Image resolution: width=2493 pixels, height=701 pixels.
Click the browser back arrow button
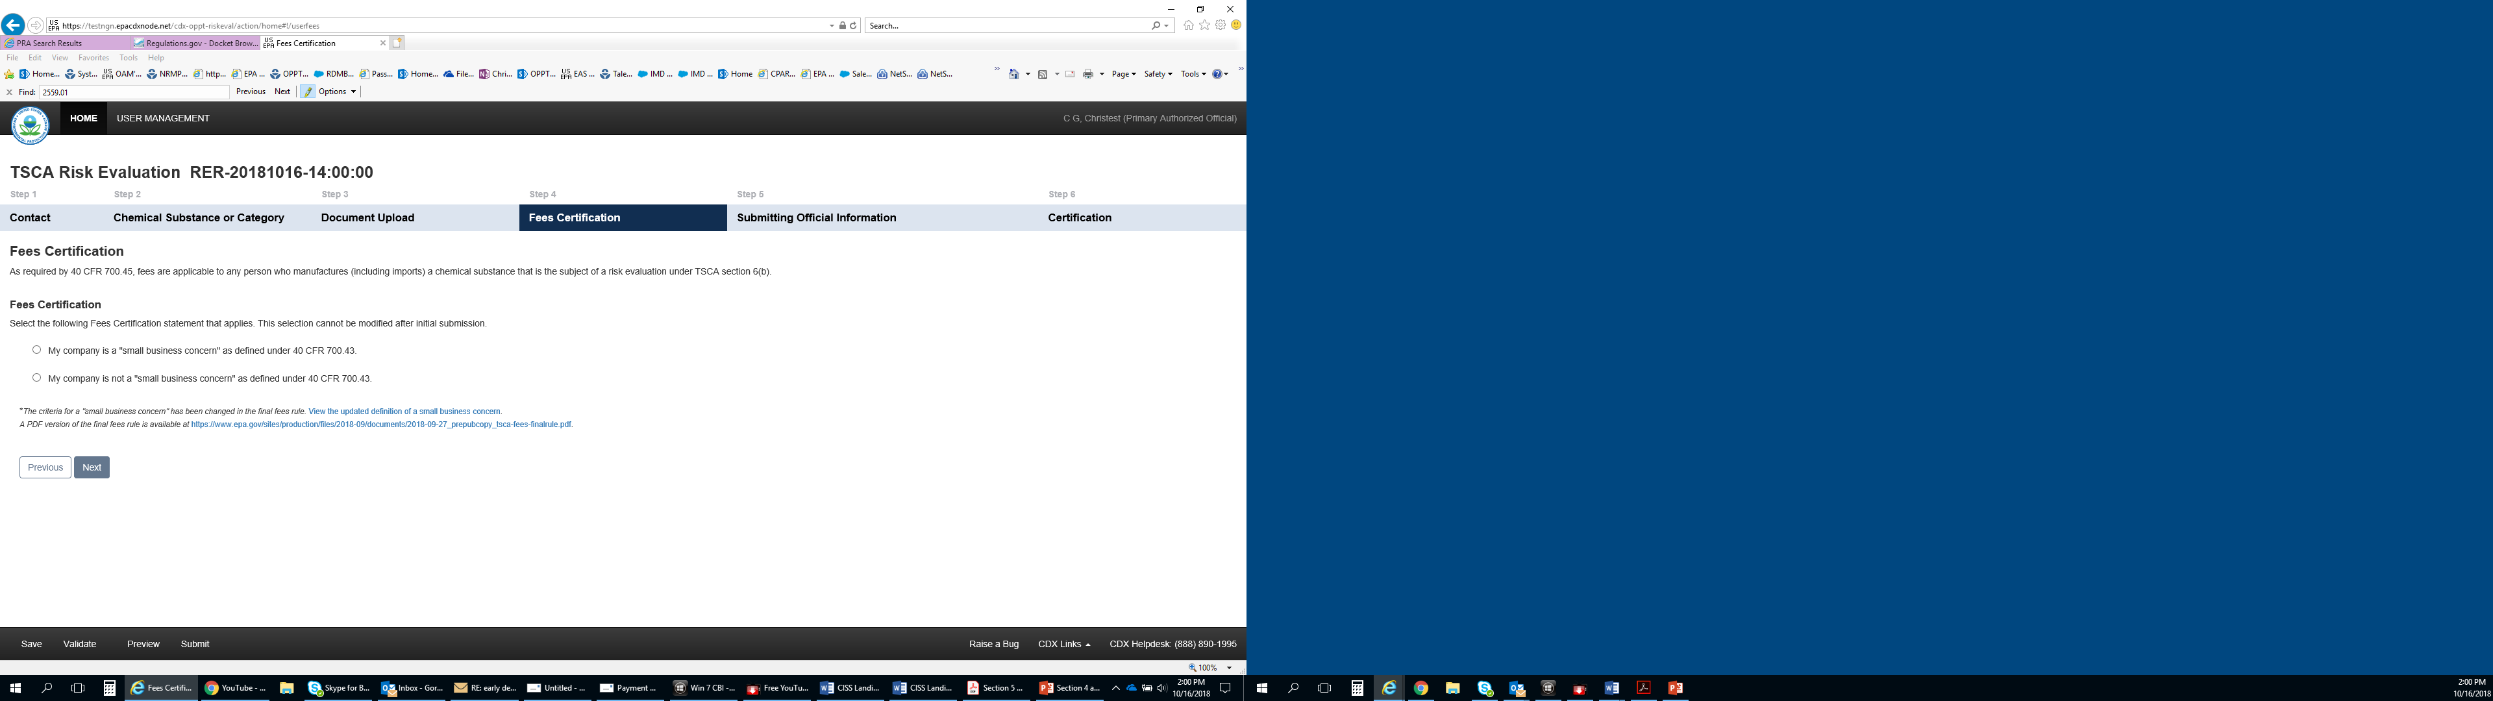pyautogui.click(x=12, y=25)
